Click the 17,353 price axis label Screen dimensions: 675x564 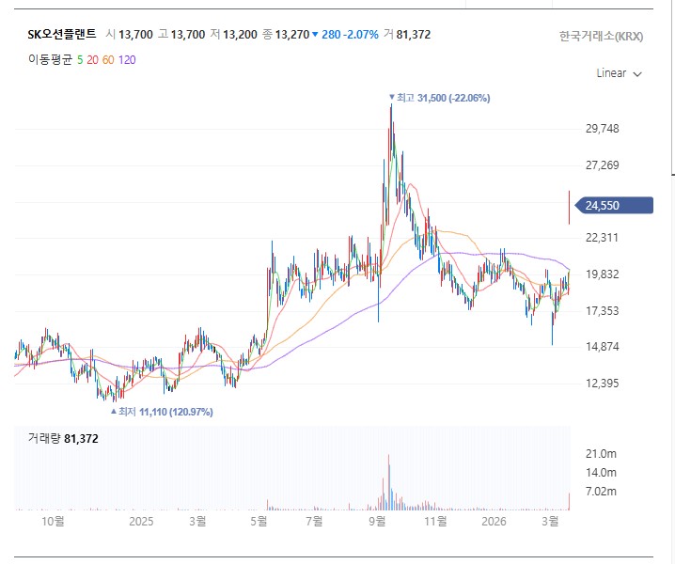point(602,310)
